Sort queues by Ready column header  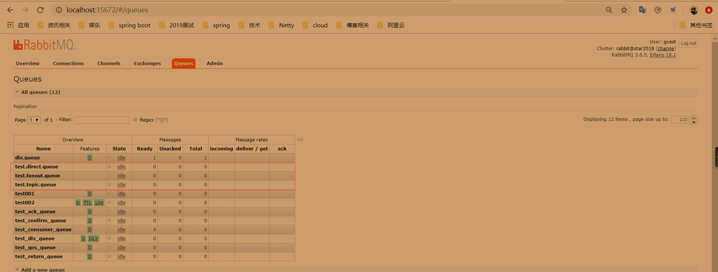click(x=145, y=149)
